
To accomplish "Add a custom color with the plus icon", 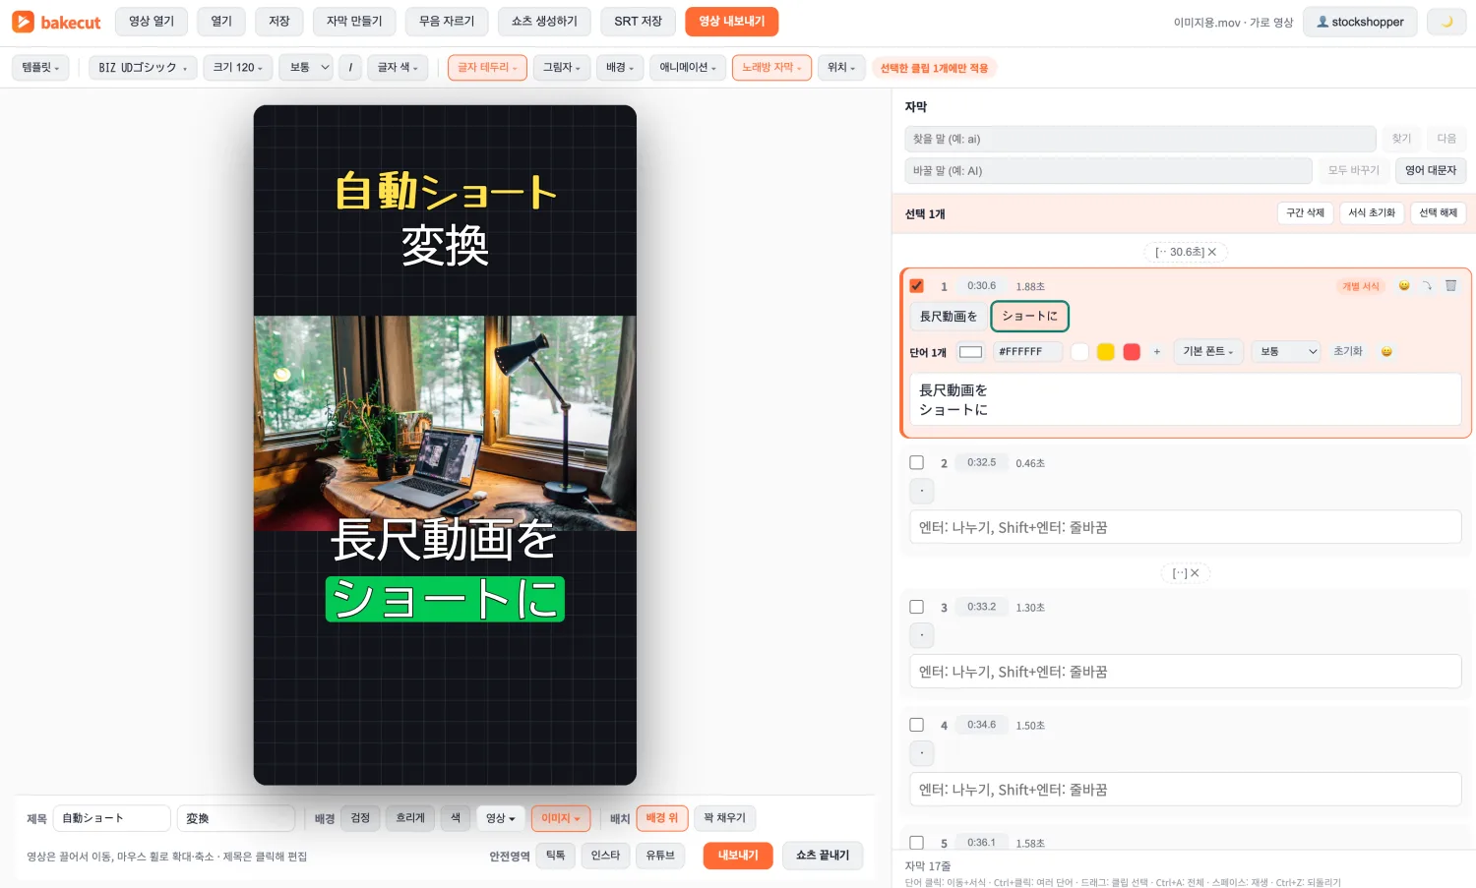I will 1157,352.
